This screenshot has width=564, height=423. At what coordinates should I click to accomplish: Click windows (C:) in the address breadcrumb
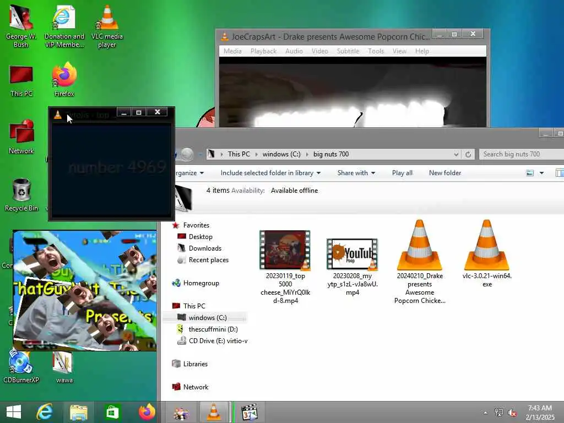click(281, 154)
